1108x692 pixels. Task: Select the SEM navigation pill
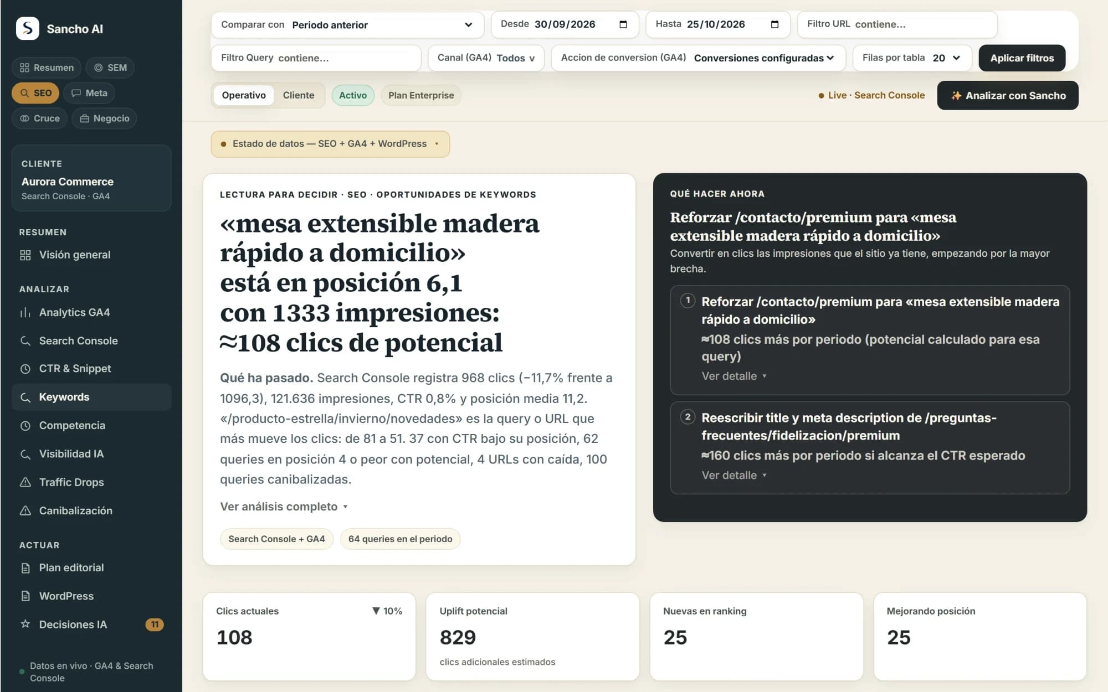pyautogui.click(x=110, y=68)
